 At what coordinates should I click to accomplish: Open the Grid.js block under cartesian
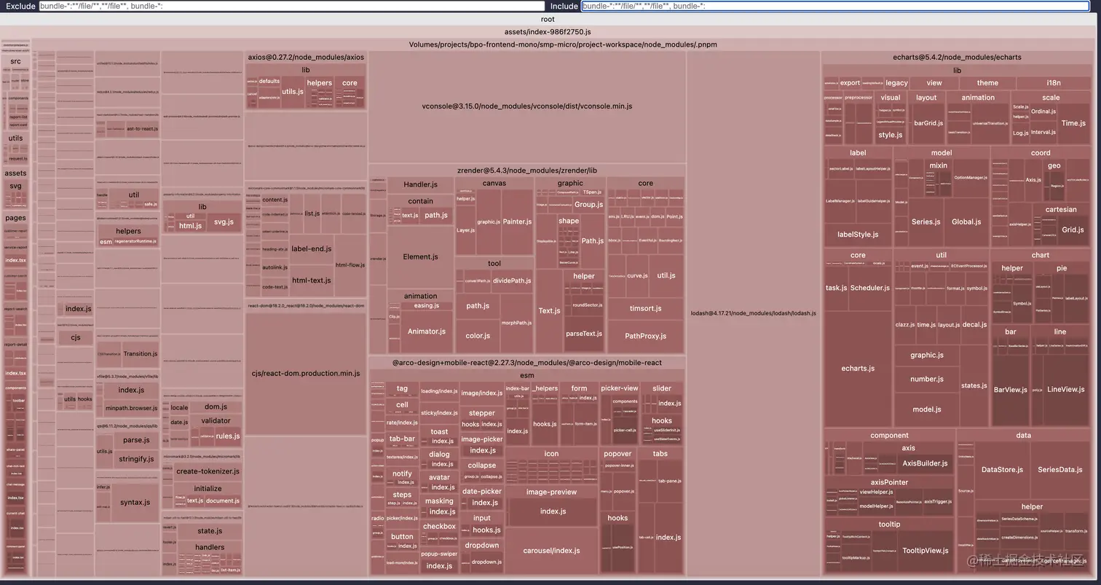coord(1073,229)
